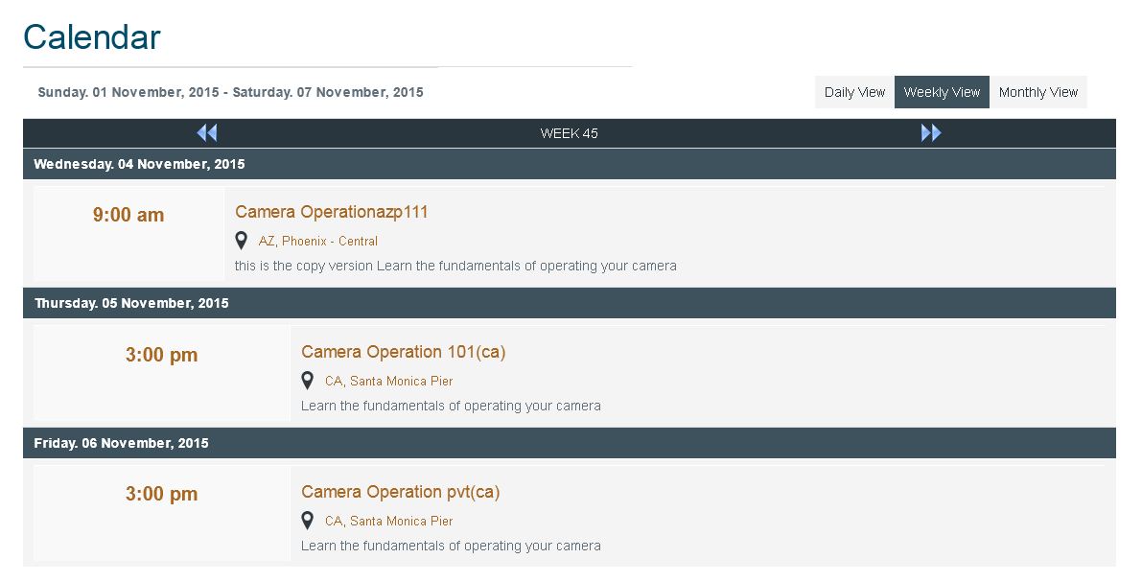Select the Weekly View tab

tap(942, 92)
